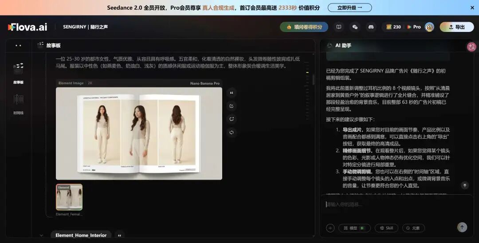The image size is (479, 243).
Task: Open the book documentation icon
Action: [339, 27]
